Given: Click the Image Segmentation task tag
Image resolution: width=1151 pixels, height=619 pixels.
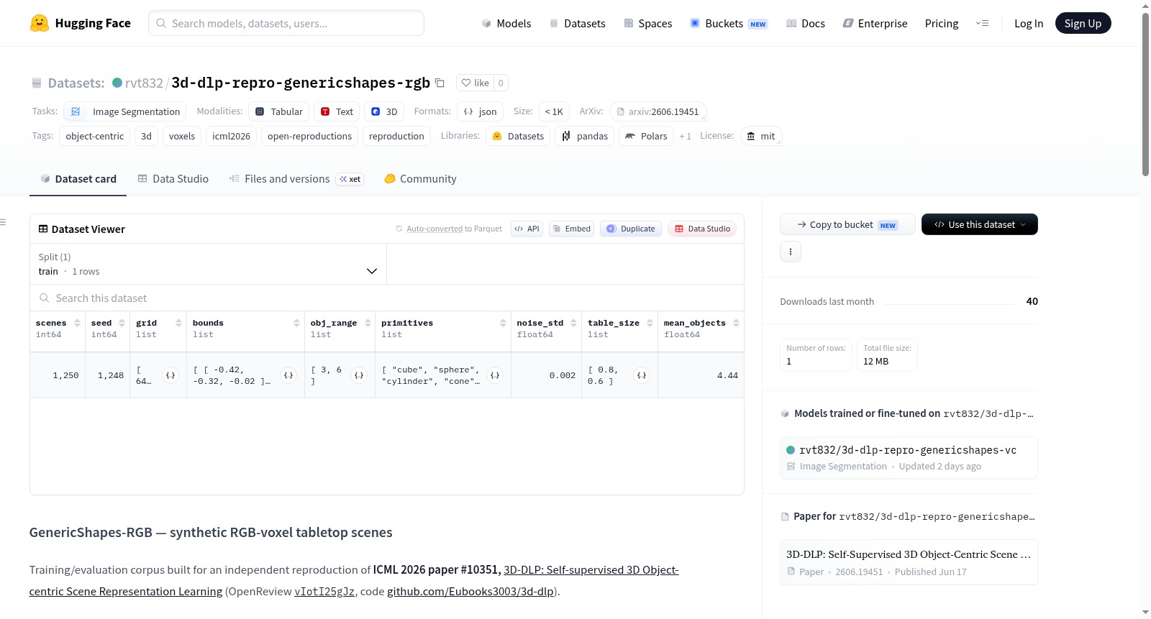Looking at the screenshot, I should [x=125, y=111].
